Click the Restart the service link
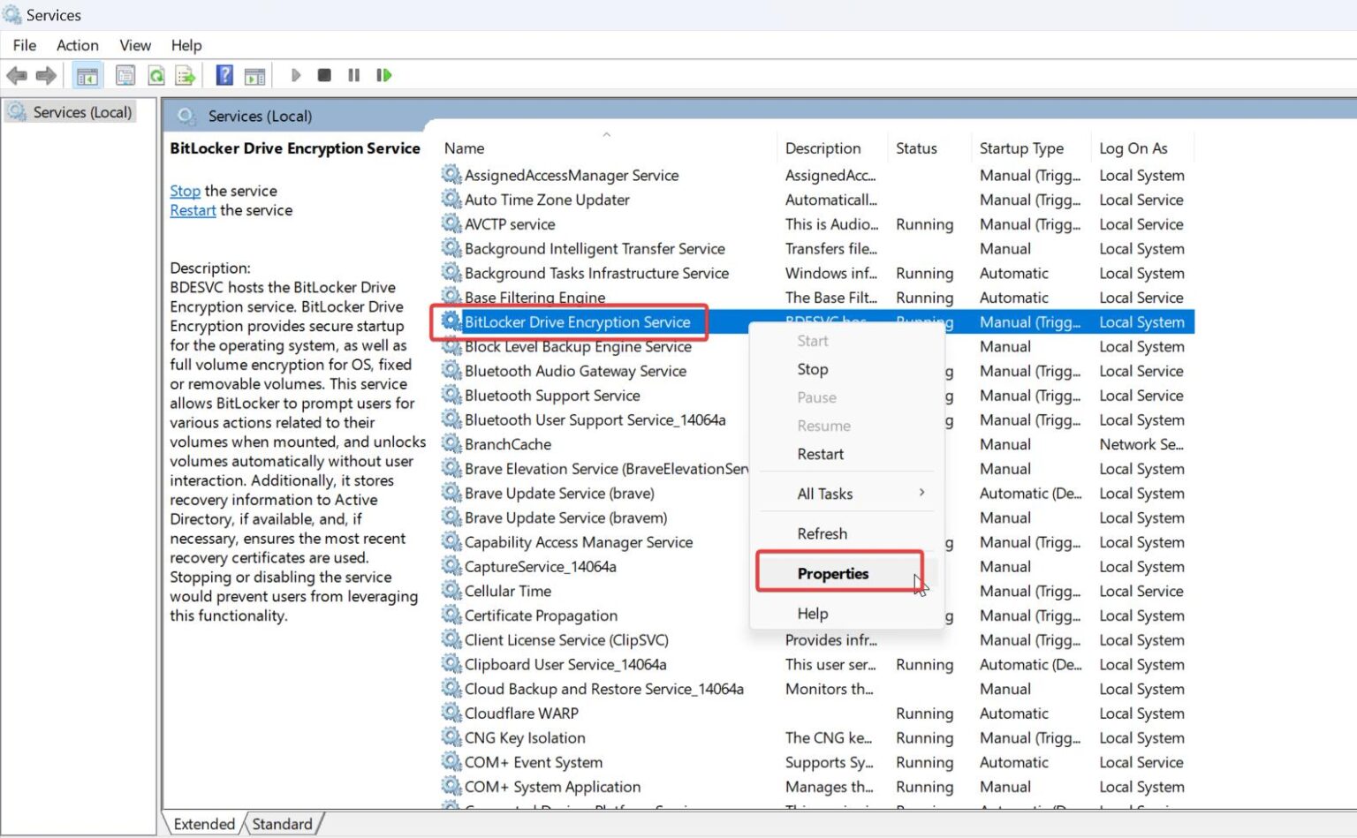1357x838 pixels. [193, 210]
